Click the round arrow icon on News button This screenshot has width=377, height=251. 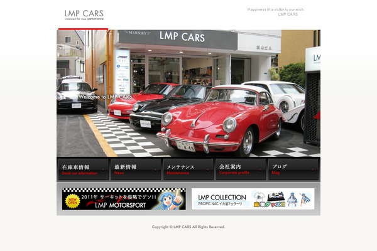(155, 170)
